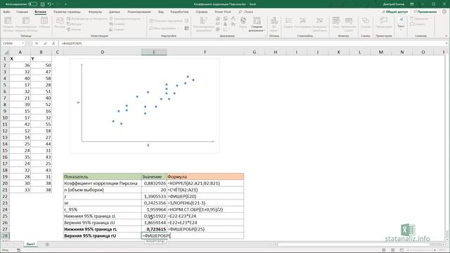450x253 pixels.
Task: Expand the Name Box dropdown
Action: tap(22, 44)
